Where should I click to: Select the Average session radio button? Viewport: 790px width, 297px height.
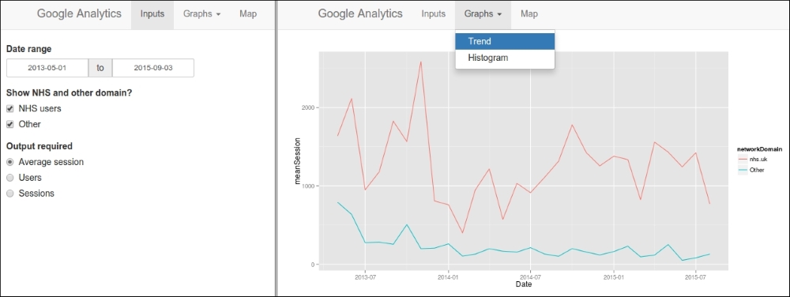[10, 162]
